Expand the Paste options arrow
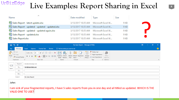The height and width of the screenshot is (100, 179). point(11,57)
